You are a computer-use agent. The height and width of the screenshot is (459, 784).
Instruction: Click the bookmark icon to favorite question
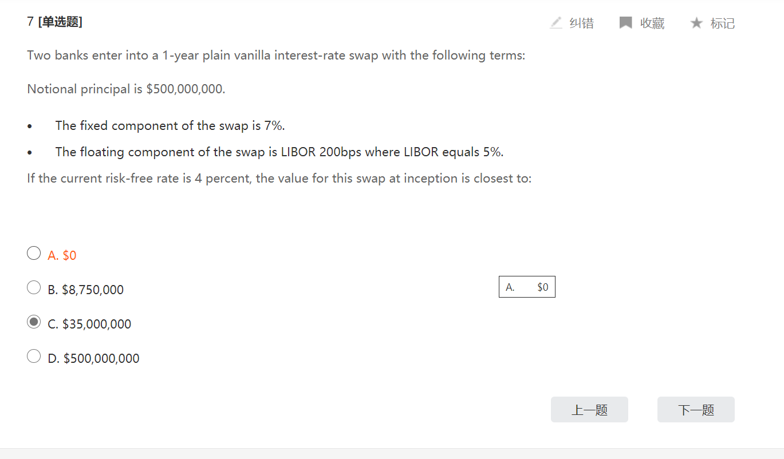point(626,23)
